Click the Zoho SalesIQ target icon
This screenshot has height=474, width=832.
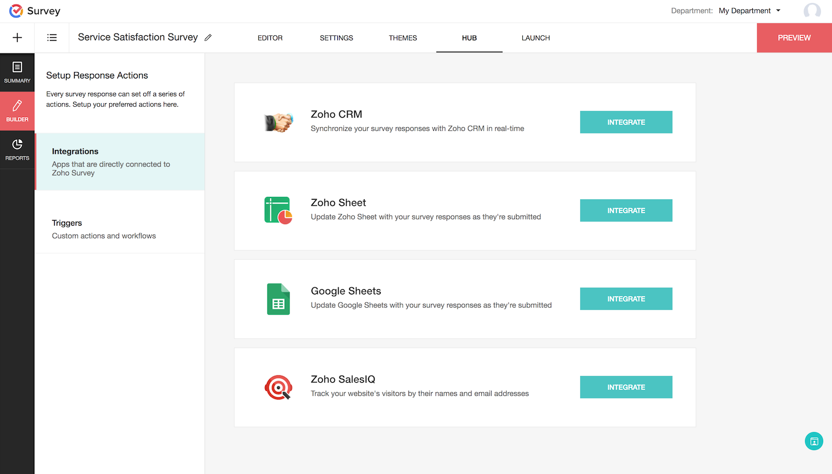pyautogui.click(x=278, y=387)
